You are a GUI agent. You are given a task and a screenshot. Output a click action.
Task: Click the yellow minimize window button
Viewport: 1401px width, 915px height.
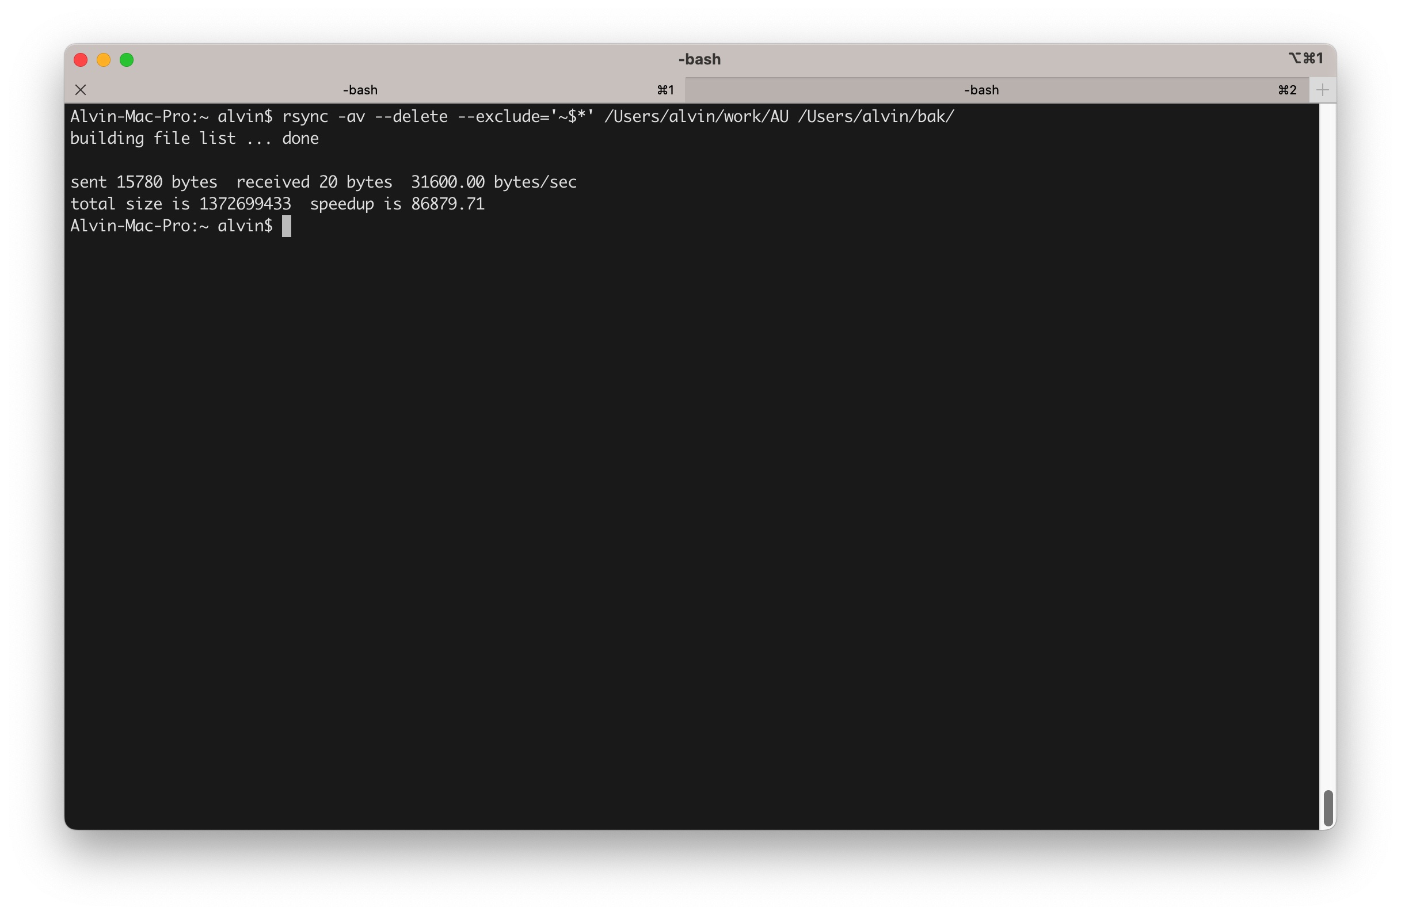click(x=104, y=60)
